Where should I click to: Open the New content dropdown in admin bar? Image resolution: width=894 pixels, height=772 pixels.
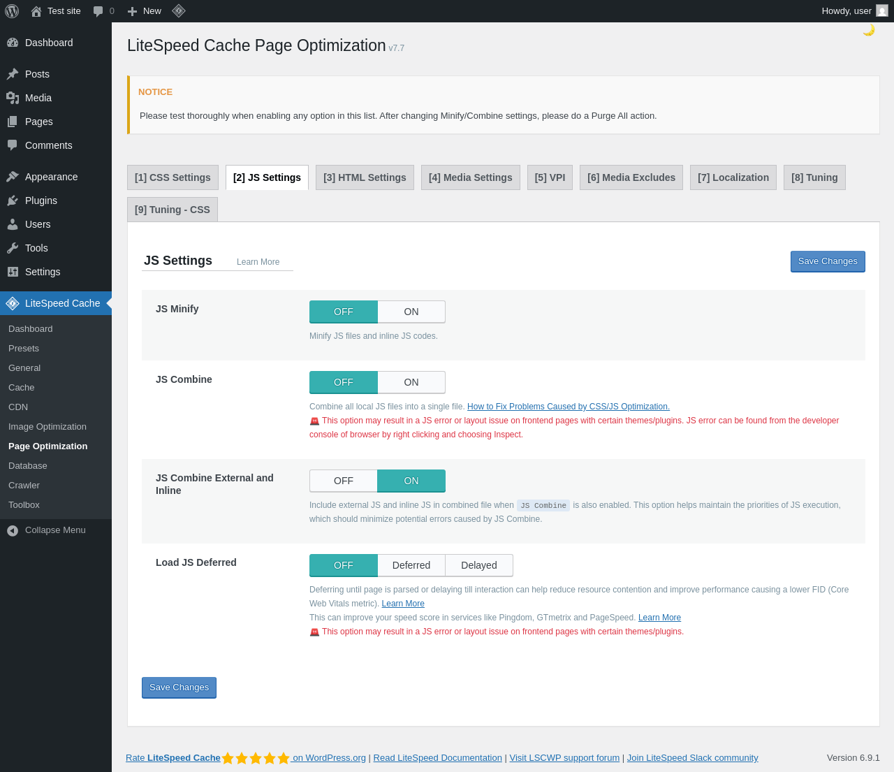click(x=145, y=11)
